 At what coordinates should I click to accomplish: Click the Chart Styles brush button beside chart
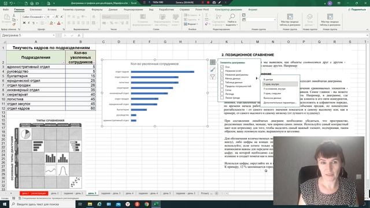[213, 69]
